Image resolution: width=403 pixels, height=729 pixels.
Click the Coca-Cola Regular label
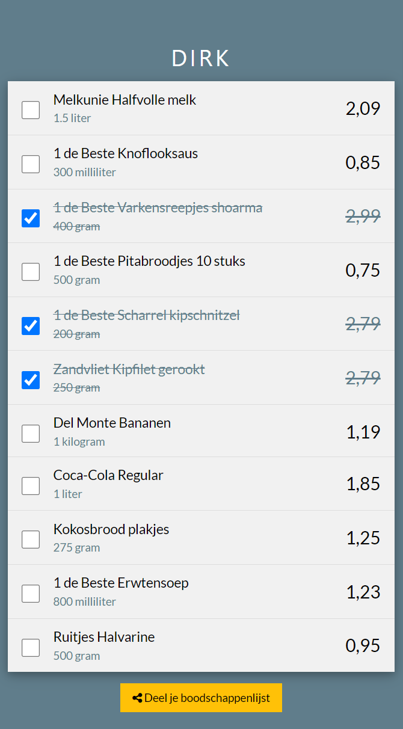tap(108, 475)
